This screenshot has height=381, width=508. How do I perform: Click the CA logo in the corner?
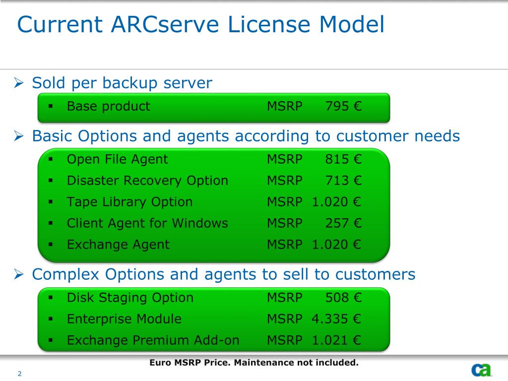coord(482,370)
